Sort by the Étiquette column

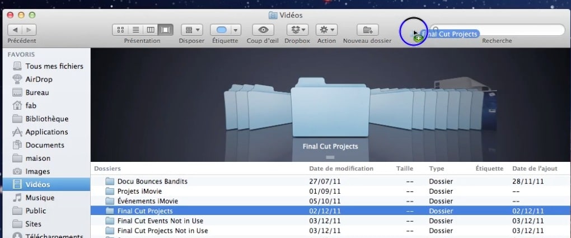489,169
